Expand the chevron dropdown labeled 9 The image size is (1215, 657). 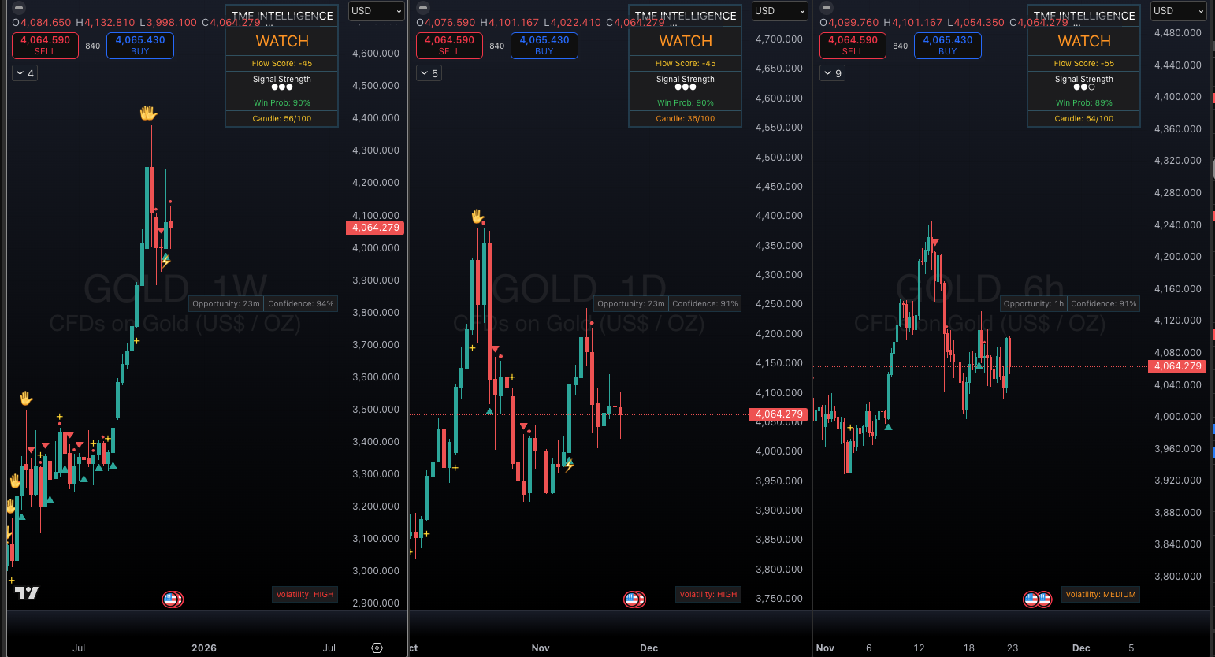pyautogui.click(x=832, y=72)
